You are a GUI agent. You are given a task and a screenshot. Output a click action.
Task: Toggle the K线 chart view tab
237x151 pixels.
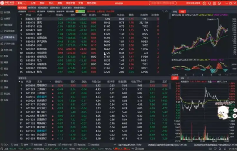point(182,11)
